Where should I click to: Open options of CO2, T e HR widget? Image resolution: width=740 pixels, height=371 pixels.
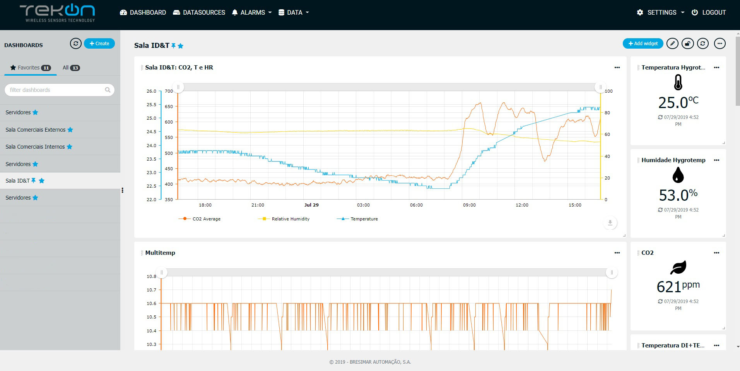click(617, 68)
